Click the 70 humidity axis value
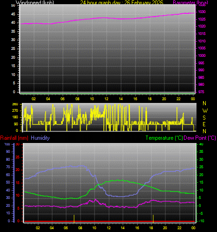Viewport: 217px width, 232px height. pos(8,167)
